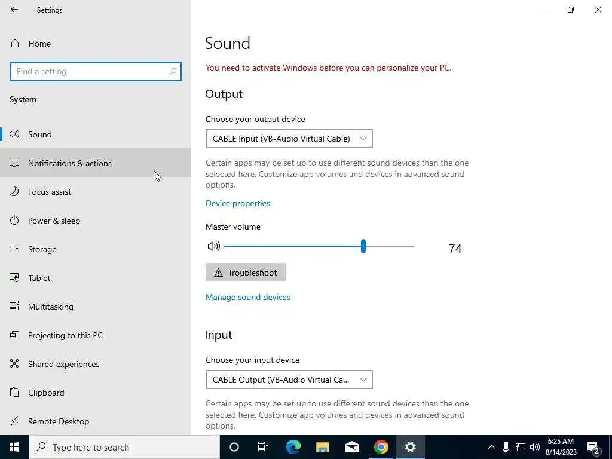Select Sound in the sidebar
Image resolution: width=612 pixels, height=459 pixels.
point(96,134)
